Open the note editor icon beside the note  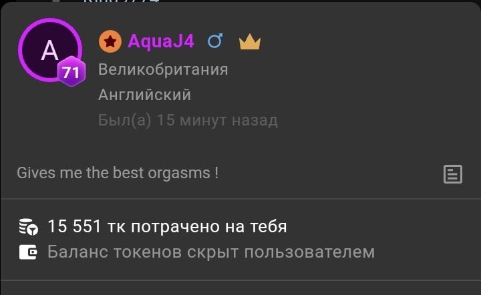(x=453, y=174)
